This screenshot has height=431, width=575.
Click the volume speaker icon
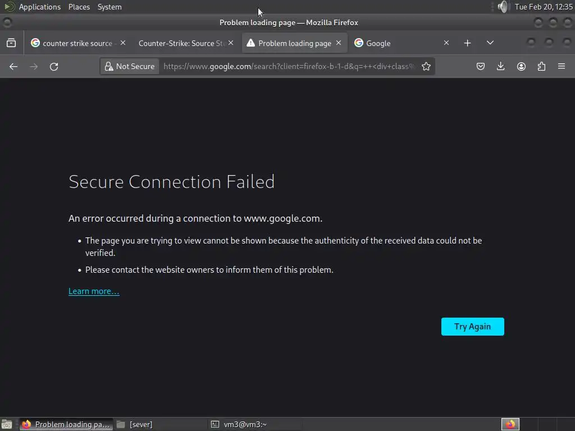pos(503,7)
